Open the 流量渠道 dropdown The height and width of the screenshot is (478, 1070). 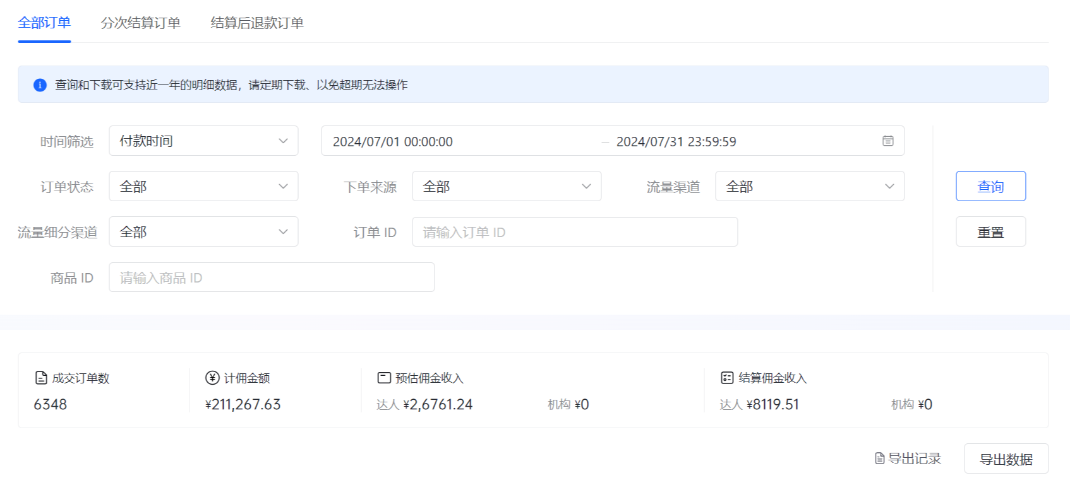point(810,187)
